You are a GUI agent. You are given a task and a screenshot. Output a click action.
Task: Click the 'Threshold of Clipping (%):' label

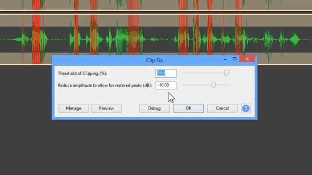point(82,73)
